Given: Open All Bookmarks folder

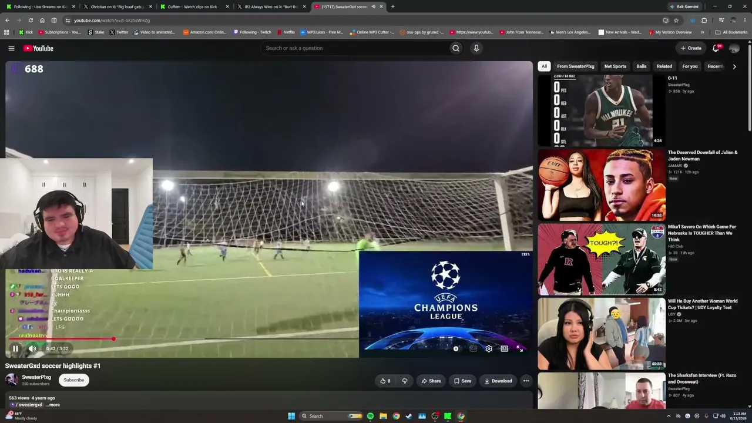Looking at the screenshot, I should pyautogui.click(x=731, y=32).
